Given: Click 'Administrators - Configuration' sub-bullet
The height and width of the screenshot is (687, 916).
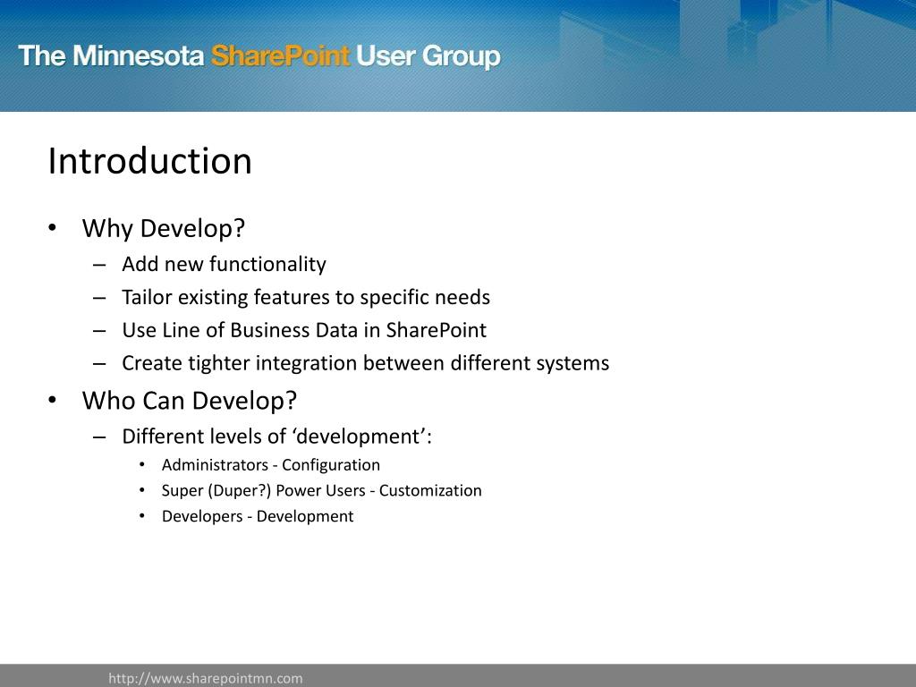Looking at the screenshot, I should tap(270, 465).
